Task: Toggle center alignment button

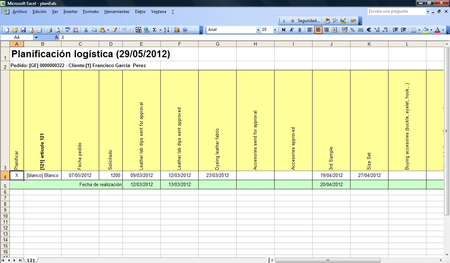Action: (318, 30)
